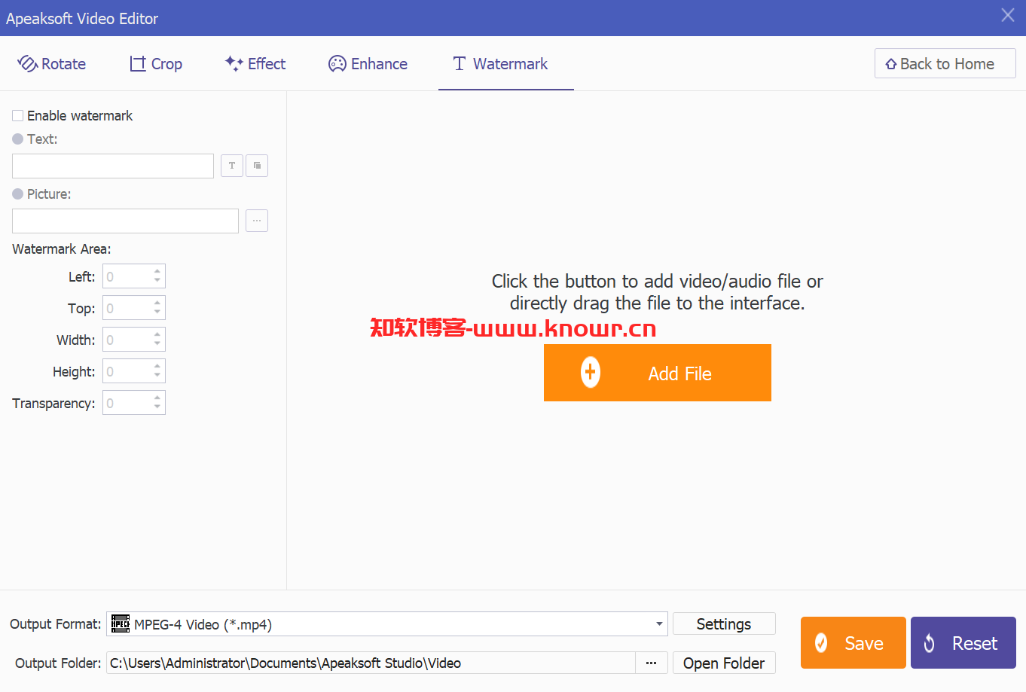This screenshot has width=1026, height=692.
Task: Open the Rotate tab
Action: 51,64
